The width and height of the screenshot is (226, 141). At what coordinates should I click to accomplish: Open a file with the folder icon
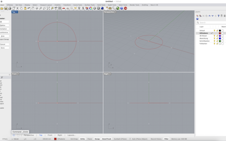tap(2, 8)
